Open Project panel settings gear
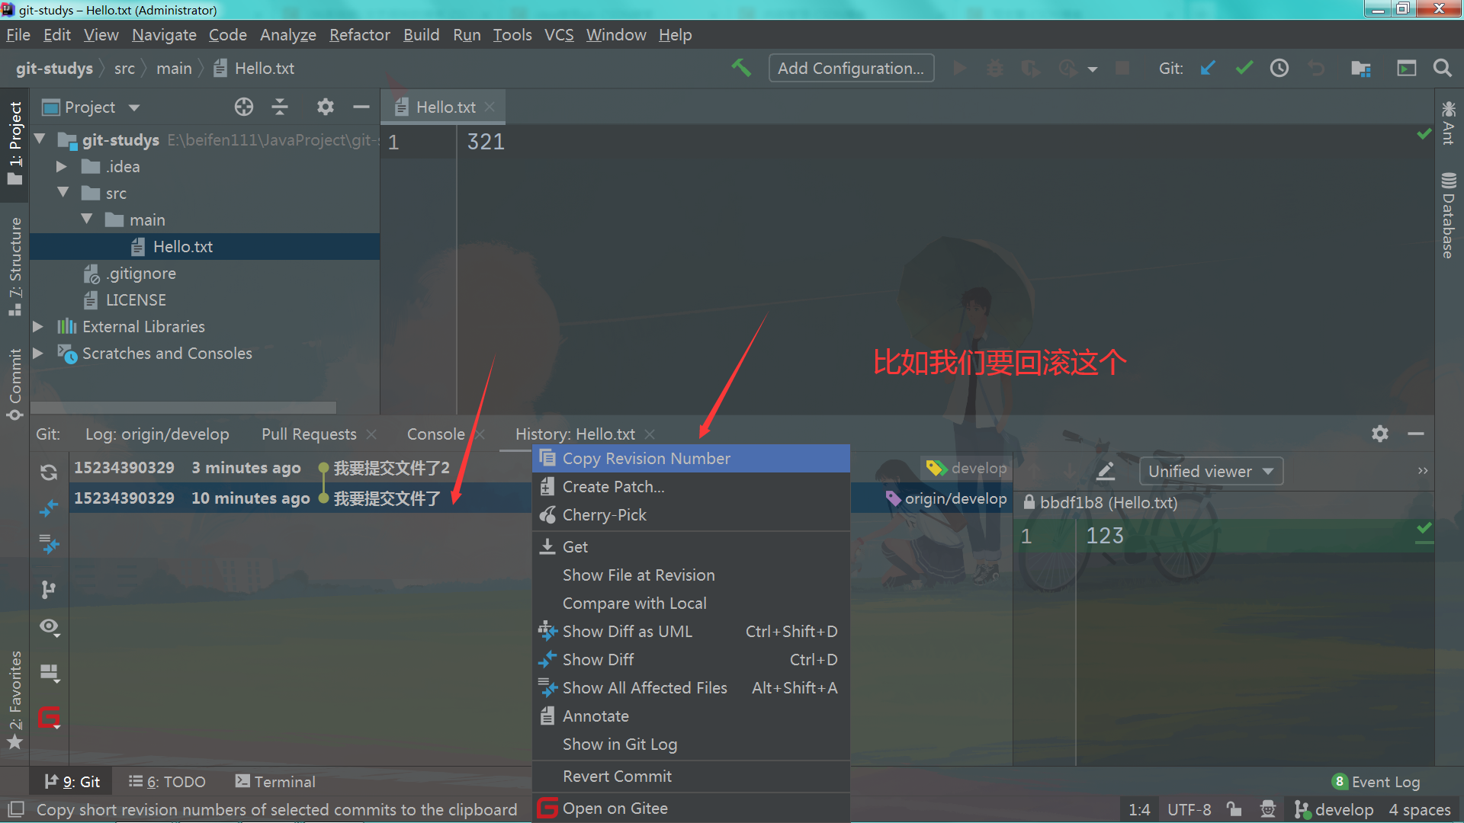 coord(326,107)
